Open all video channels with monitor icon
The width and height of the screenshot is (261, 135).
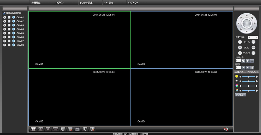tap(63, 129)
